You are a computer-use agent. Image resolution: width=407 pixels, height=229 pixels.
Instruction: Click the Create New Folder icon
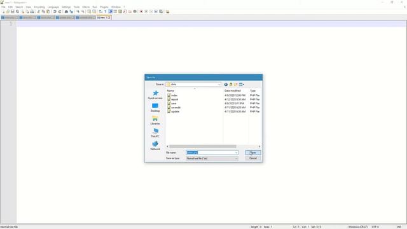(x=236, y=85)
